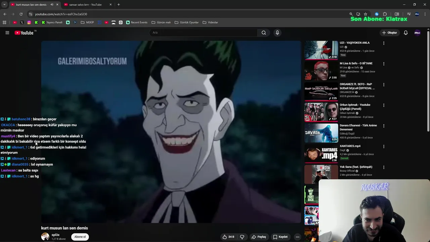Open the ChatGPT bookmark icon
Screen dimensions: 430x242
(x=121, y=23)
